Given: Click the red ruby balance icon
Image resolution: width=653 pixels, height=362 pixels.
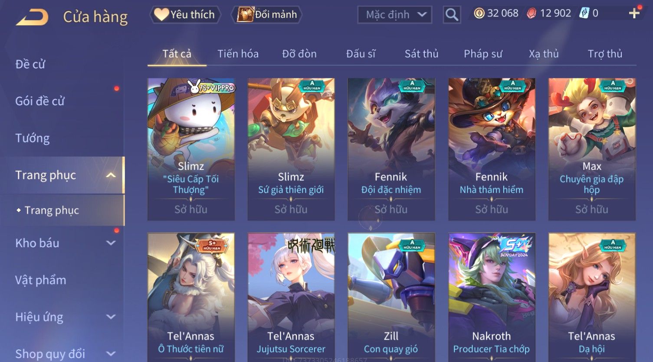Looking at the screenshot, I should click(x=532, y=14).
